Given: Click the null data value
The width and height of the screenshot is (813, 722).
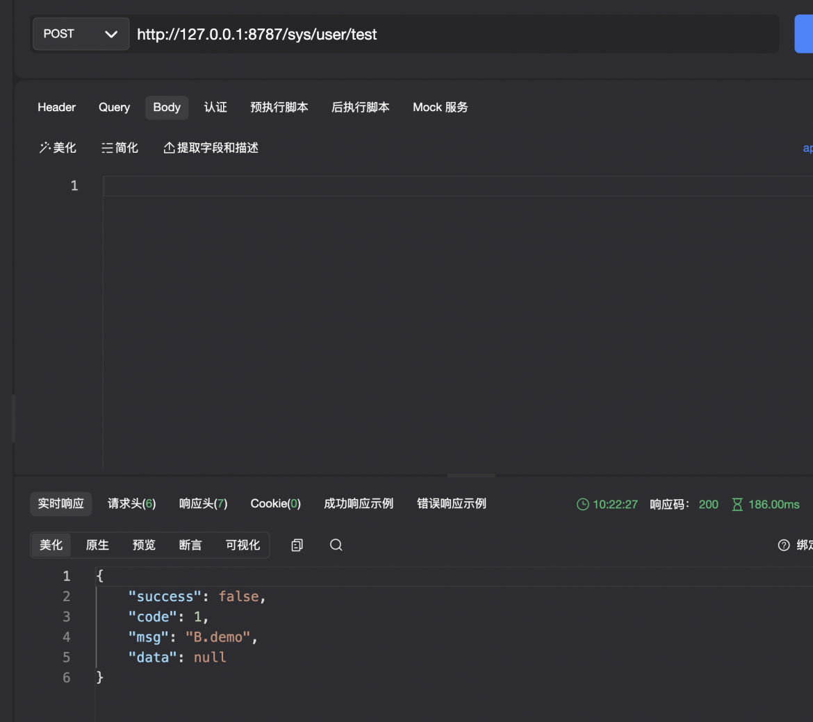Looking at the screenshot, I should pyautogui.click(x=210, y=657).
